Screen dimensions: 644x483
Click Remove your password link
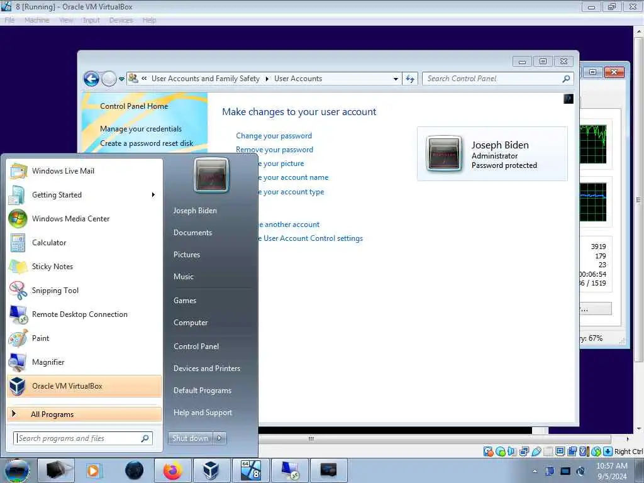274,150
